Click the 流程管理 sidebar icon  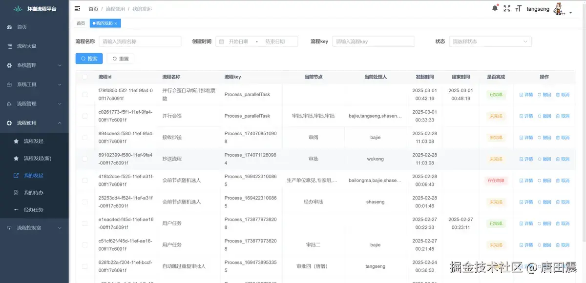coord(9,104)
